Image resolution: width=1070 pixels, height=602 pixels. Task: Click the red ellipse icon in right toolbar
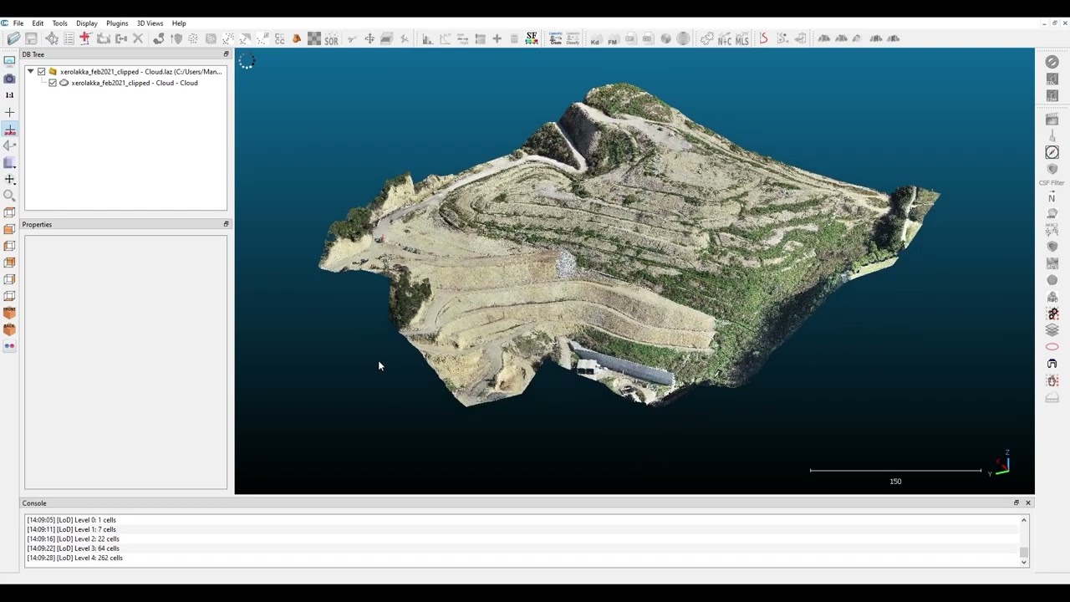click(x=1052, y=347)
